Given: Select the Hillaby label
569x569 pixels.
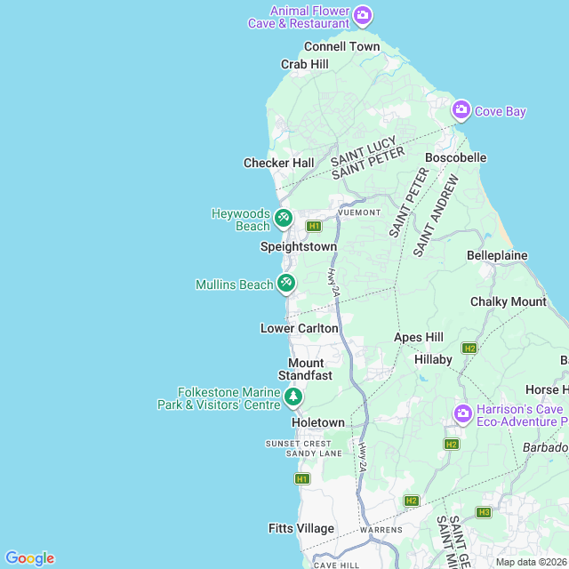Looking at the screenshot, I should [x=433, y=359].
